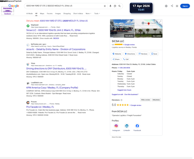This screenshot has width=194, height=159.
Task: Click Procore result favicon
Action: pos(28,103)
